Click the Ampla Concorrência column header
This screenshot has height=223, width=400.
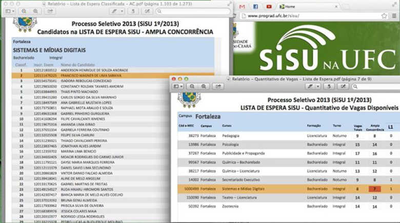click(375, 128)
